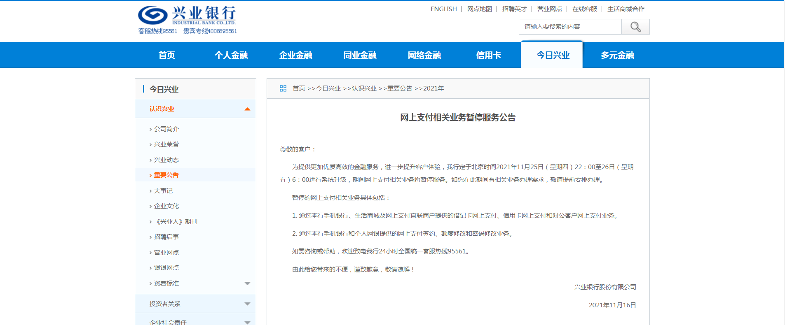Open the 在线客服 link

[584, 9]
